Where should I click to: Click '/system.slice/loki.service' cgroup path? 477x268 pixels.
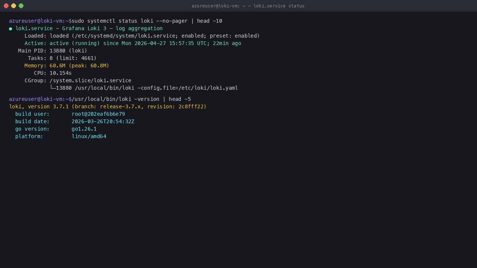[x=90, y=80]
